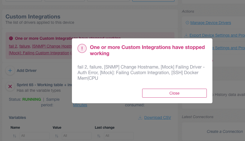Sort variables by Value column arrows

pos(57,136)
